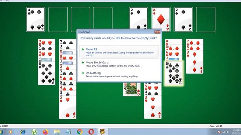The height and width of the screenshot is (135, 241).
Task: Select the 6 of hearts card
Action: tap(174, 53)
